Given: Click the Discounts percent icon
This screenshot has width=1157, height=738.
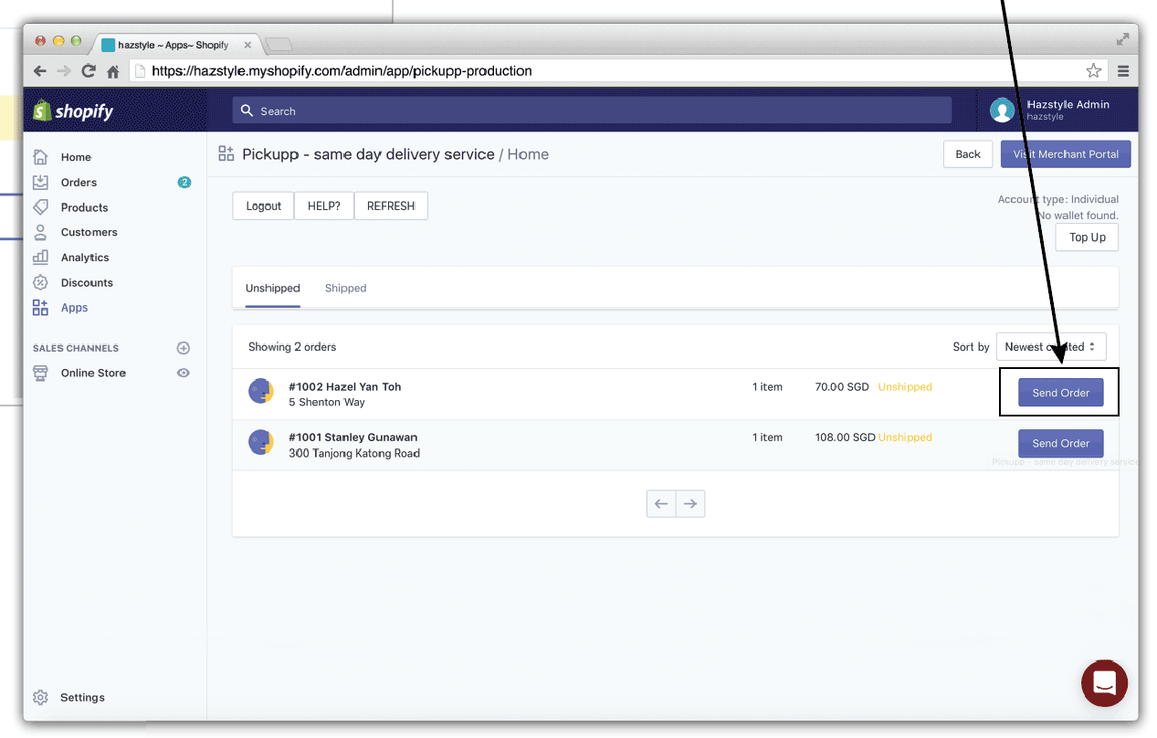Looking at the screenshot, I should [40, 282].
